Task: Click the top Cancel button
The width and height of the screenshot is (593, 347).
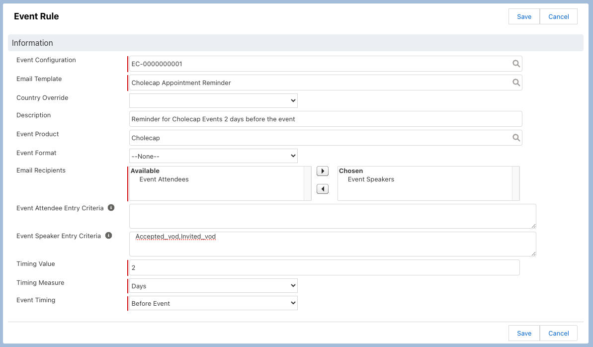Action: coord(558,16)
